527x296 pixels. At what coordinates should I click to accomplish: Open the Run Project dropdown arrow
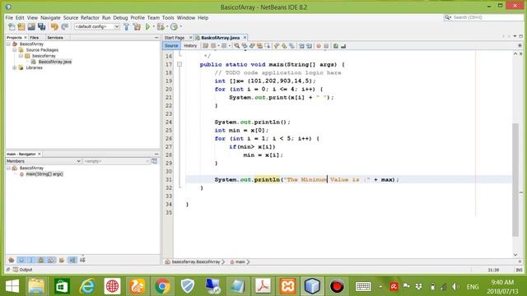pyautogui.click(x=154, y=26)
